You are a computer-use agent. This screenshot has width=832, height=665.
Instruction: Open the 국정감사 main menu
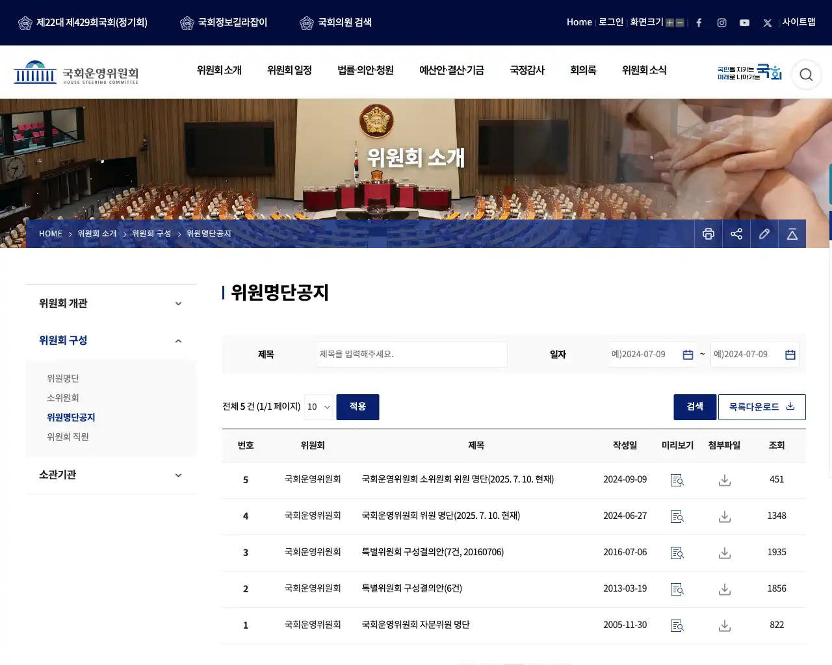click(527, 70)
